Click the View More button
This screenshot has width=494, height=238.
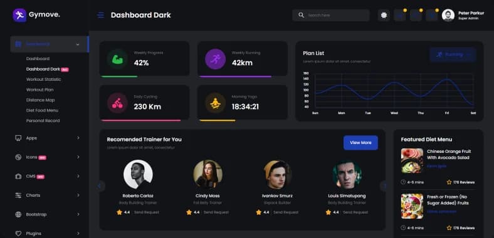(360, 143)
